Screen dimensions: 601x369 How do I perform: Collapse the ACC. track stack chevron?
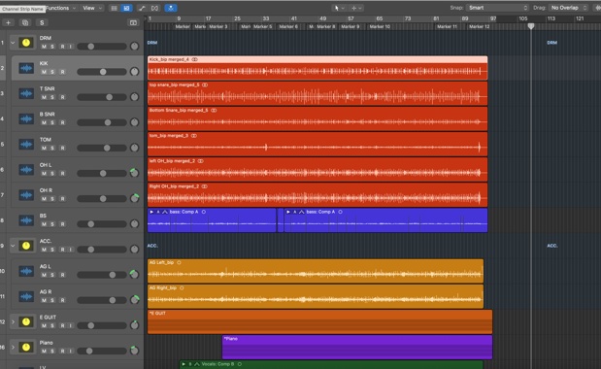(x=13, y=246)
